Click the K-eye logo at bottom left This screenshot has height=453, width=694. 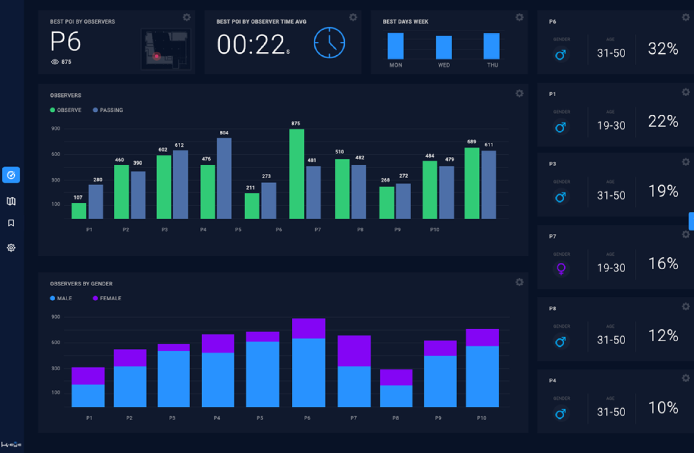[x=11, y=445]
